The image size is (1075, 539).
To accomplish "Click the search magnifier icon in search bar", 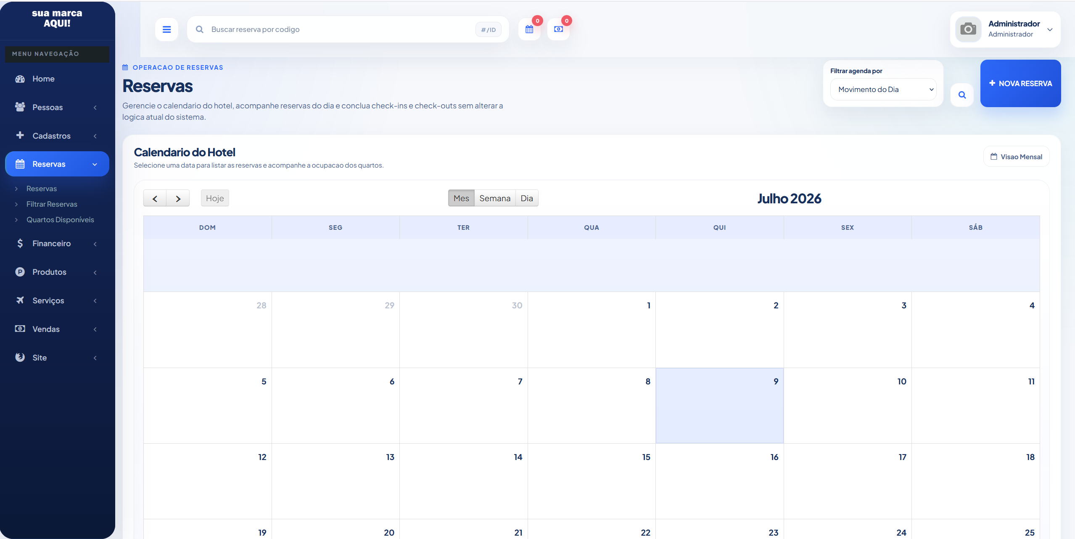I will click(200, 29).
